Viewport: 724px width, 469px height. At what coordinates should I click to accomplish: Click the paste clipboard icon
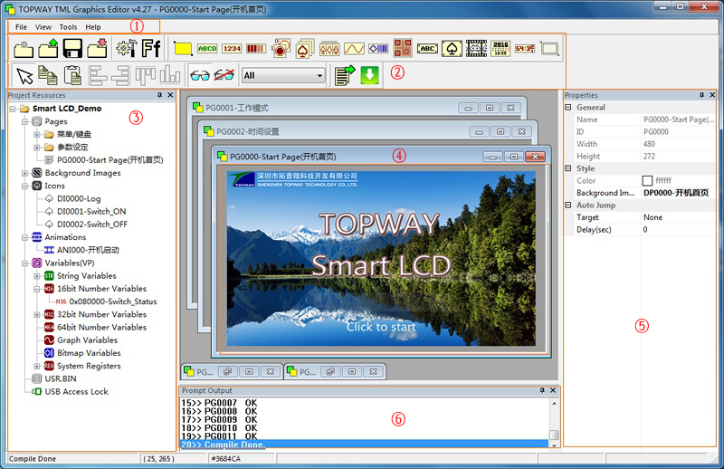tap(72, 75)
